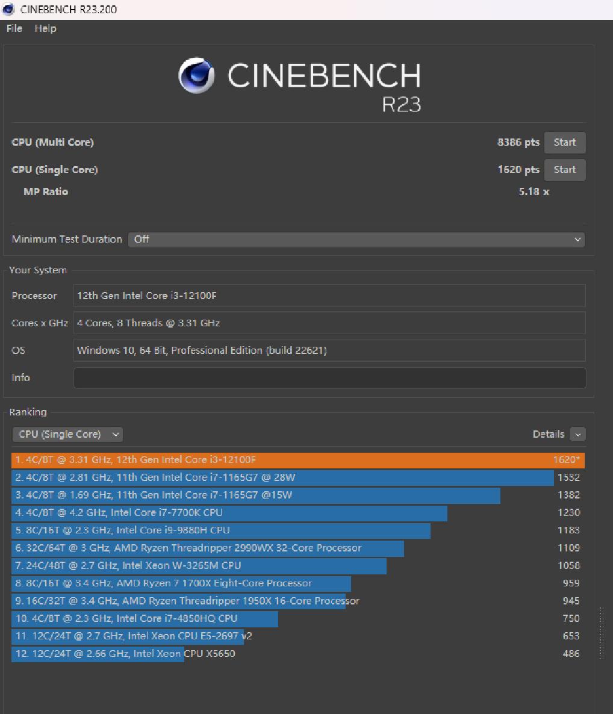Open the Help menu
The image size is (613, 714).
[45, 28]
